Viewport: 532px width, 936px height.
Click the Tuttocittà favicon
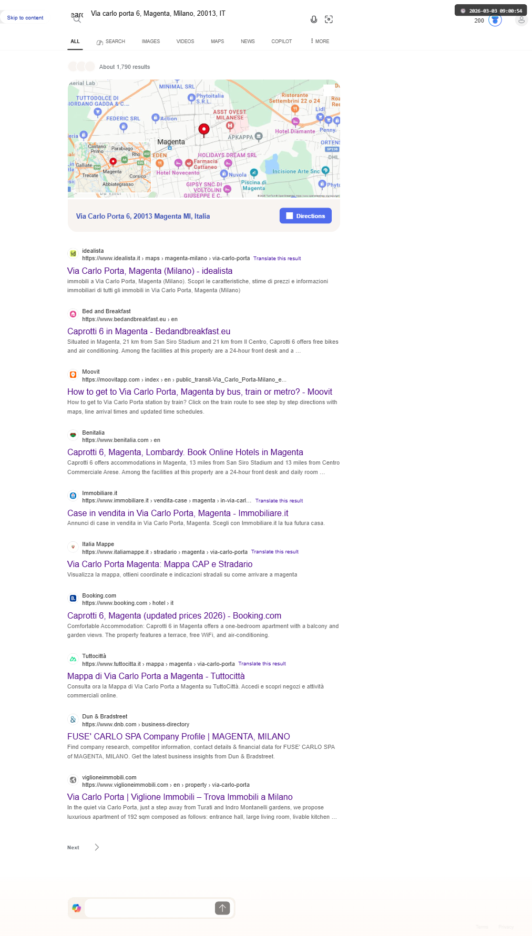(73, 659)
